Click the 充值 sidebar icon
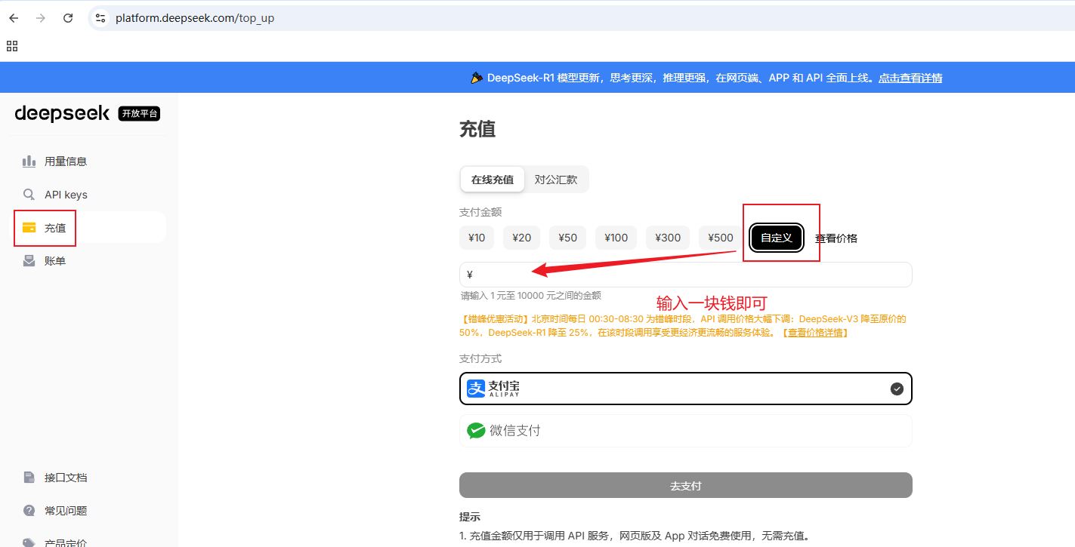 (29, 227)
